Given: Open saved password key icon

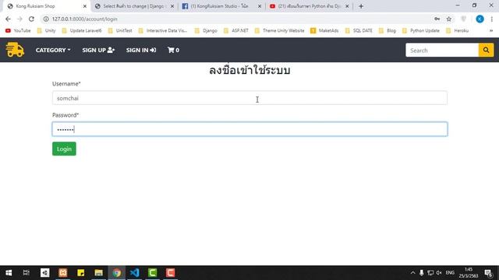Looking at the screenshot, I should [x=437, y=19].
